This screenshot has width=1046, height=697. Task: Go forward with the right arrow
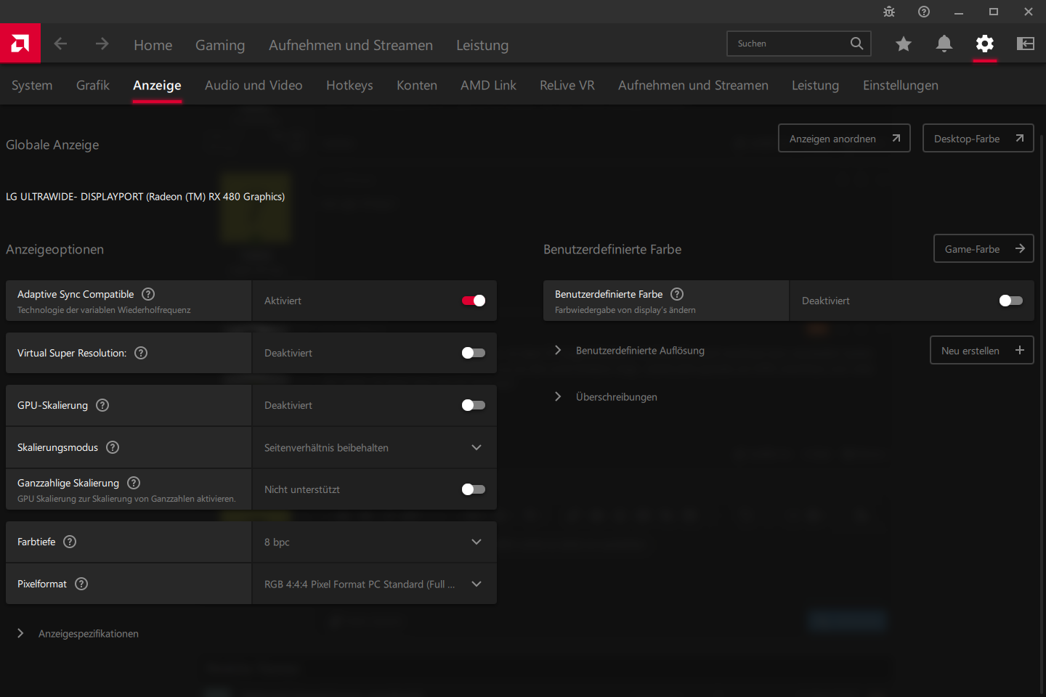pyautogui.click(x=102, y=44)
